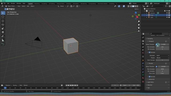Expand the Advanced subpanel
The height and width of the screenshot is (96, 171).
151,79
